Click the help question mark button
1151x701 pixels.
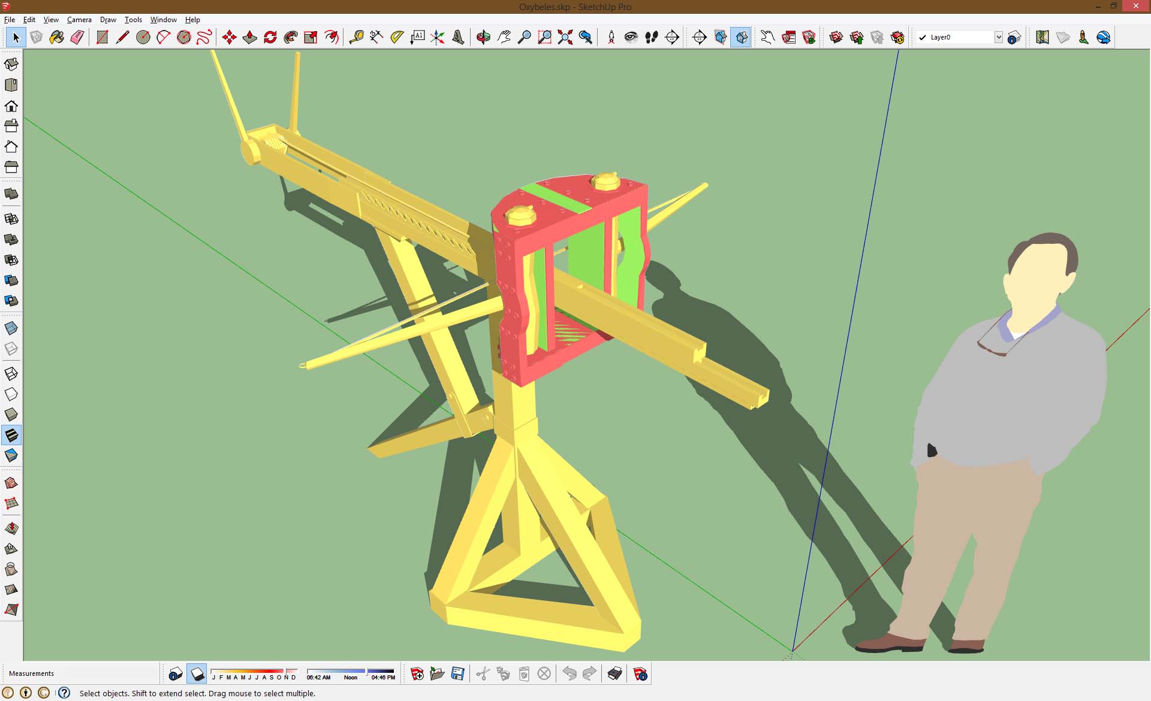(64, 693)
